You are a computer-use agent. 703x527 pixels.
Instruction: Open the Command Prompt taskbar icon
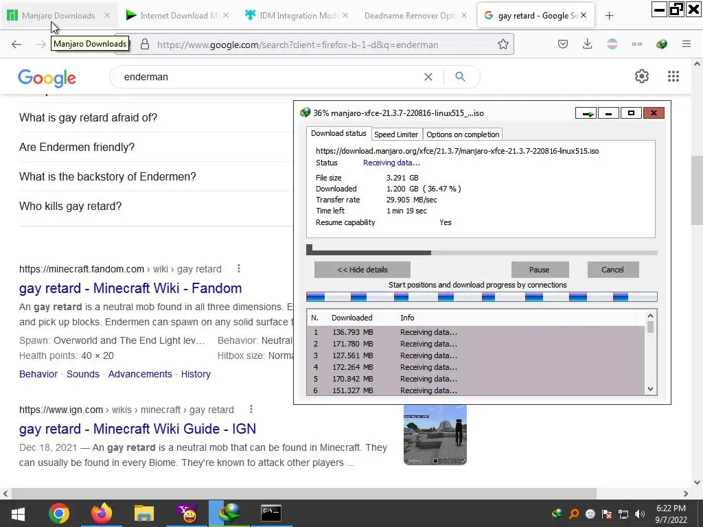coord(271,513)
